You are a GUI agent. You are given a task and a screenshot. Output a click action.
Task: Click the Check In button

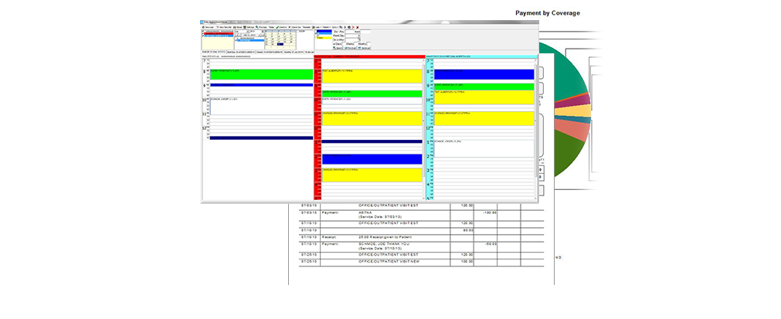click(x=281, y=27)
